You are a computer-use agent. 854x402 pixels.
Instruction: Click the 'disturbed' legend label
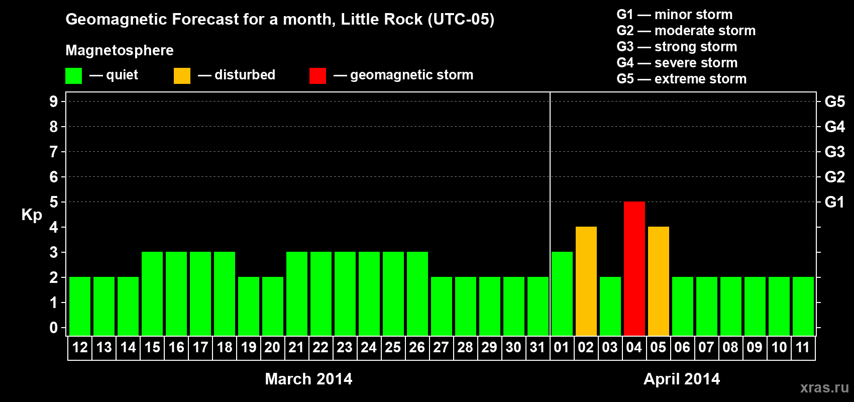pyautogui.click(x=245, y=75)
